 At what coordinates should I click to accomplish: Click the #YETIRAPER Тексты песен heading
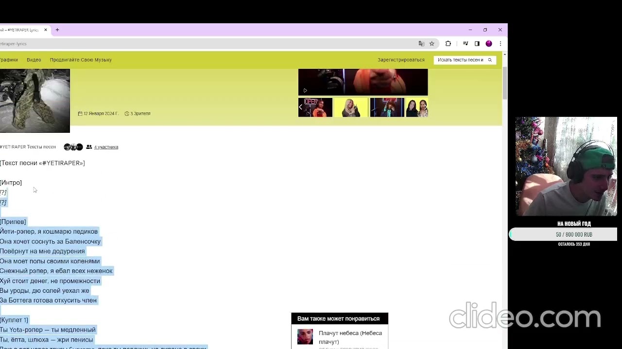(x=28, y=147)
